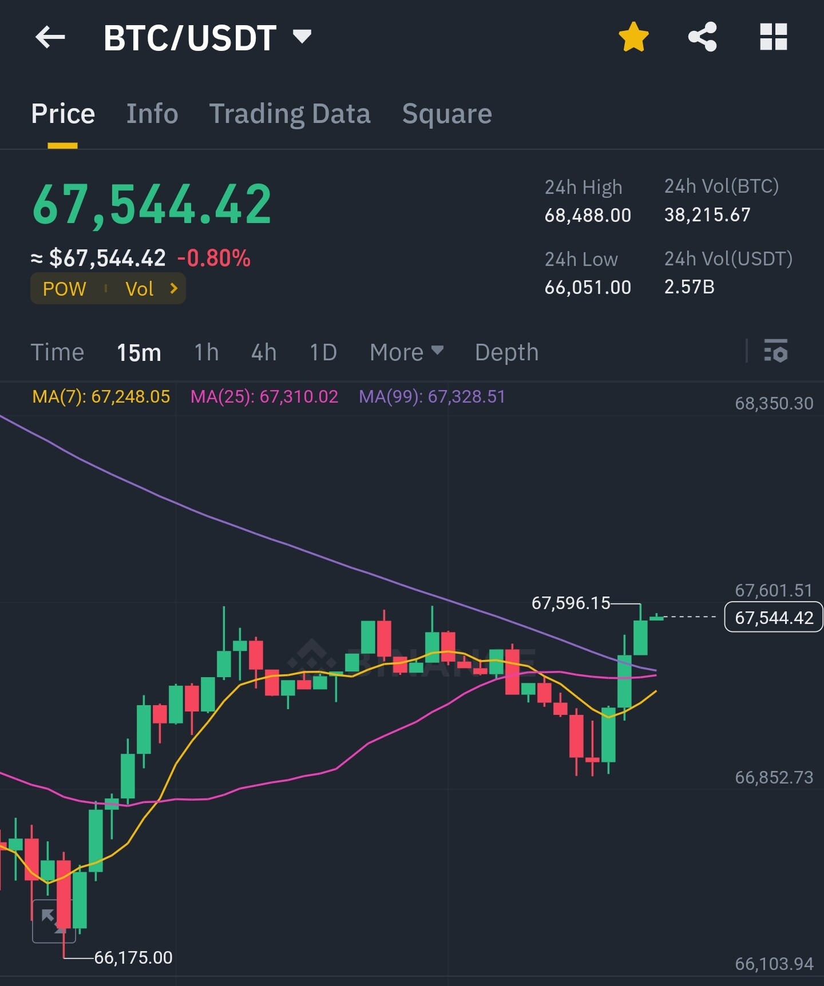Tap the back arrow icon
This screenshot has width=824, height=986.
coord(50,38)
